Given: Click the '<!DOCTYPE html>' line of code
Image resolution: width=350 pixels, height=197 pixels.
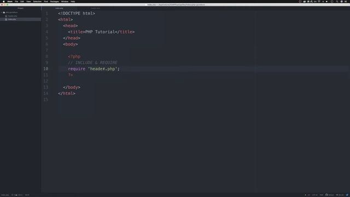Looking at the screenshot, I should tap(77, 13).
